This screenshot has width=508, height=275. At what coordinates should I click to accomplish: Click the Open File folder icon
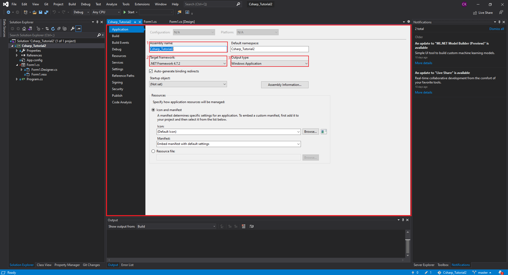35,12
